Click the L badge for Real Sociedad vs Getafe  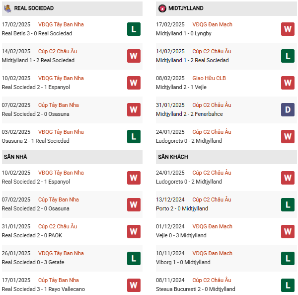point(134,258)
